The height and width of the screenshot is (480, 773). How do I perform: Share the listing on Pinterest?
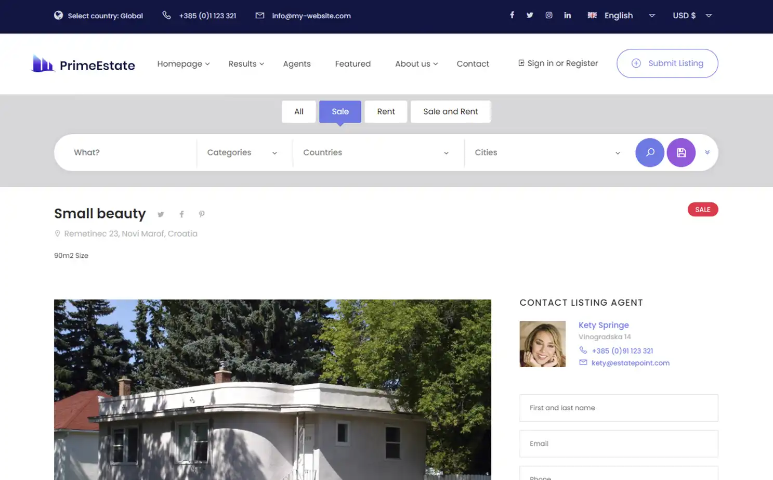pyautogui.click(x=202, y=214)
